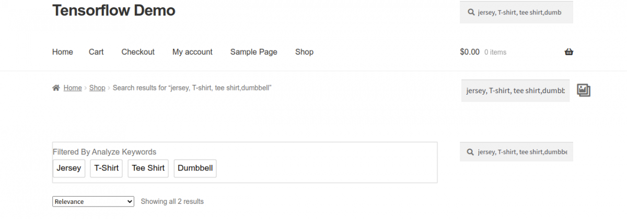This screenshot has height=219, width=627.
Task: Open the Checkout menu item
Action: click(x=138, y=52)
